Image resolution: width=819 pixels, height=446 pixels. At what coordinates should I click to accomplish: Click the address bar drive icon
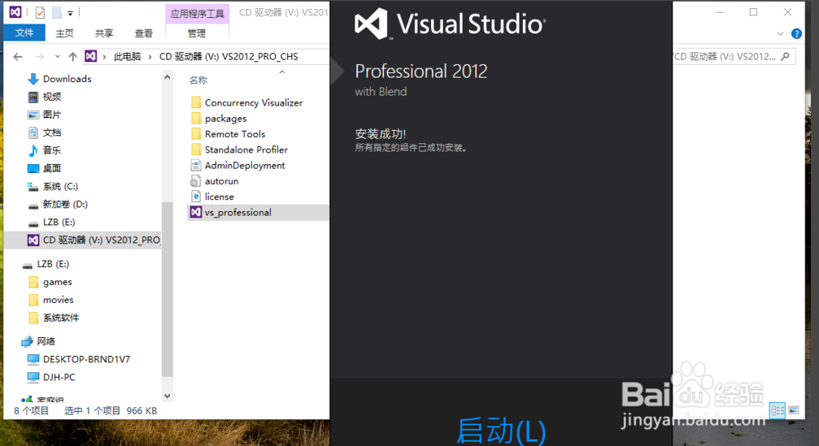pyautogui.click(x=90, y=56)
